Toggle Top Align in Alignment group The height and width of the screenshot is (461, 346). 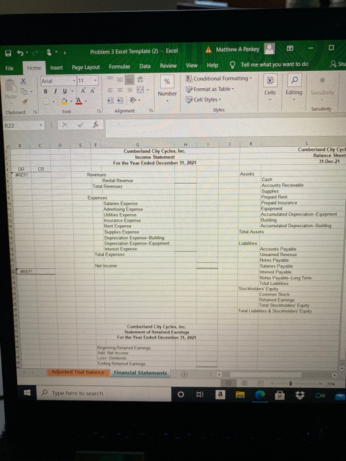(110, 79)
